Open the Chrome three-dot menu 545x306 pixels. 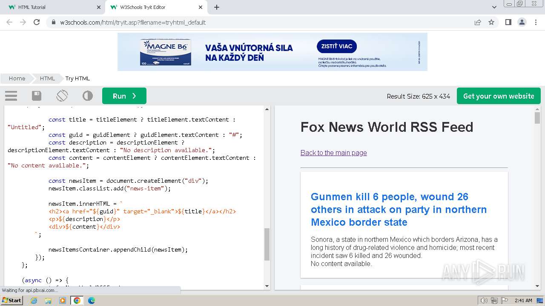click(536, 22)
